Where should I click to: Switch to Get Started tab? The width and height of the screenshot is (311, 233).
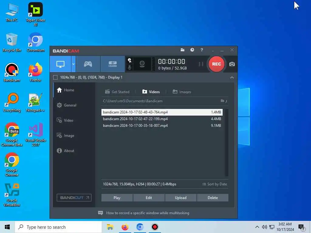[117, 92]
